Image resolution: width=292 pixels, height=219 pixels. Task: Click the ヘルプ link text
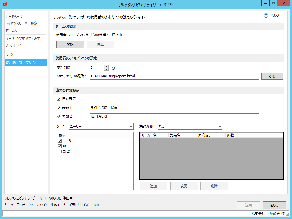(x=275, y=15)
